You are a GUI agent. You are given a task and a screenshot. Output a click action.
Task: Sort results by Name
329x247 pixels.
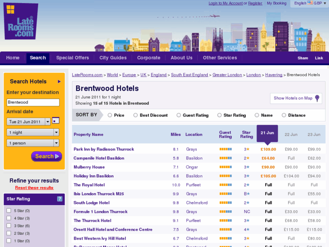pos(257,115)
